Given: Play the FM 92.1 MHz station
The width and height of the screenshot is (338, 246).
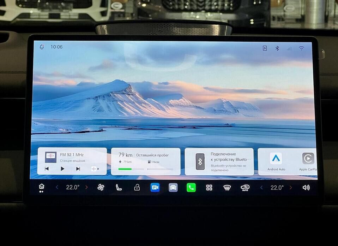Looking at the screenshot, I should click(62, 169).
